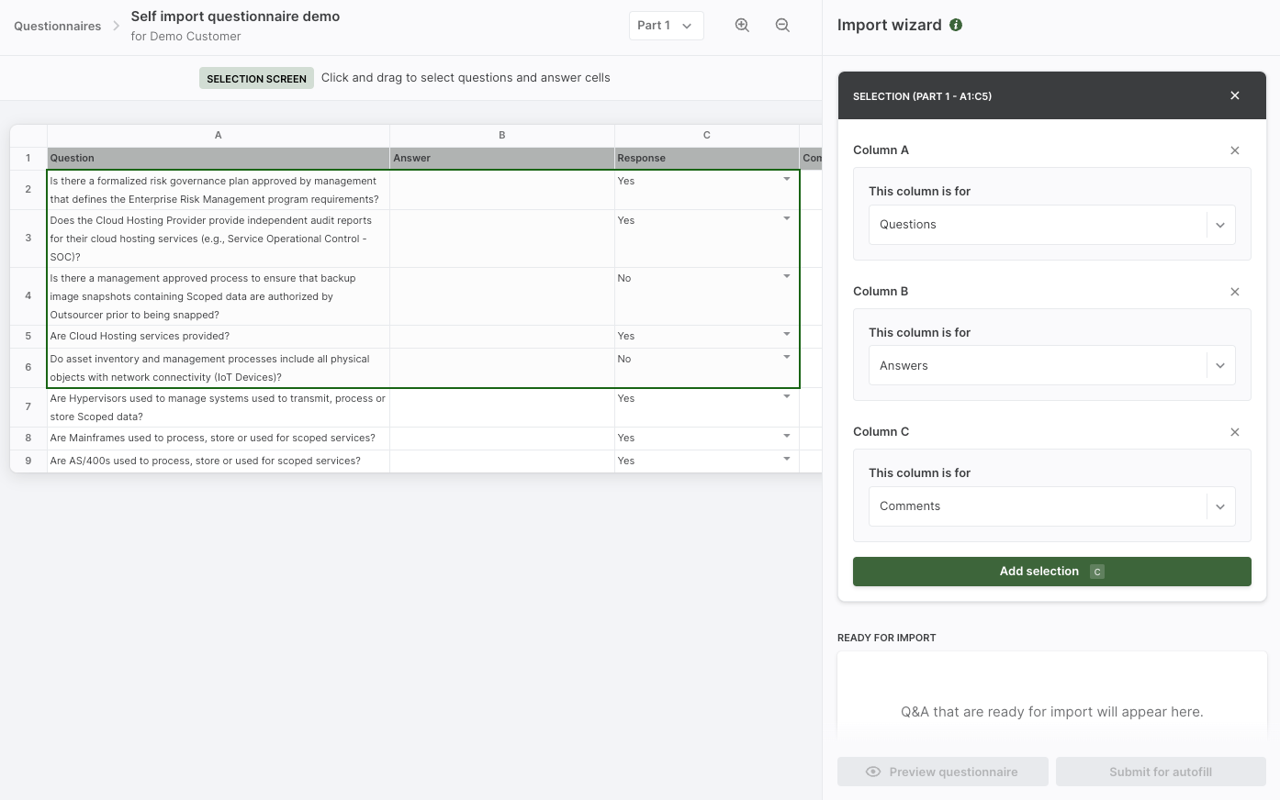Viewport: 1280px width, 800px height.
Task: Click the Add selection button
Action: point(1052,572)
